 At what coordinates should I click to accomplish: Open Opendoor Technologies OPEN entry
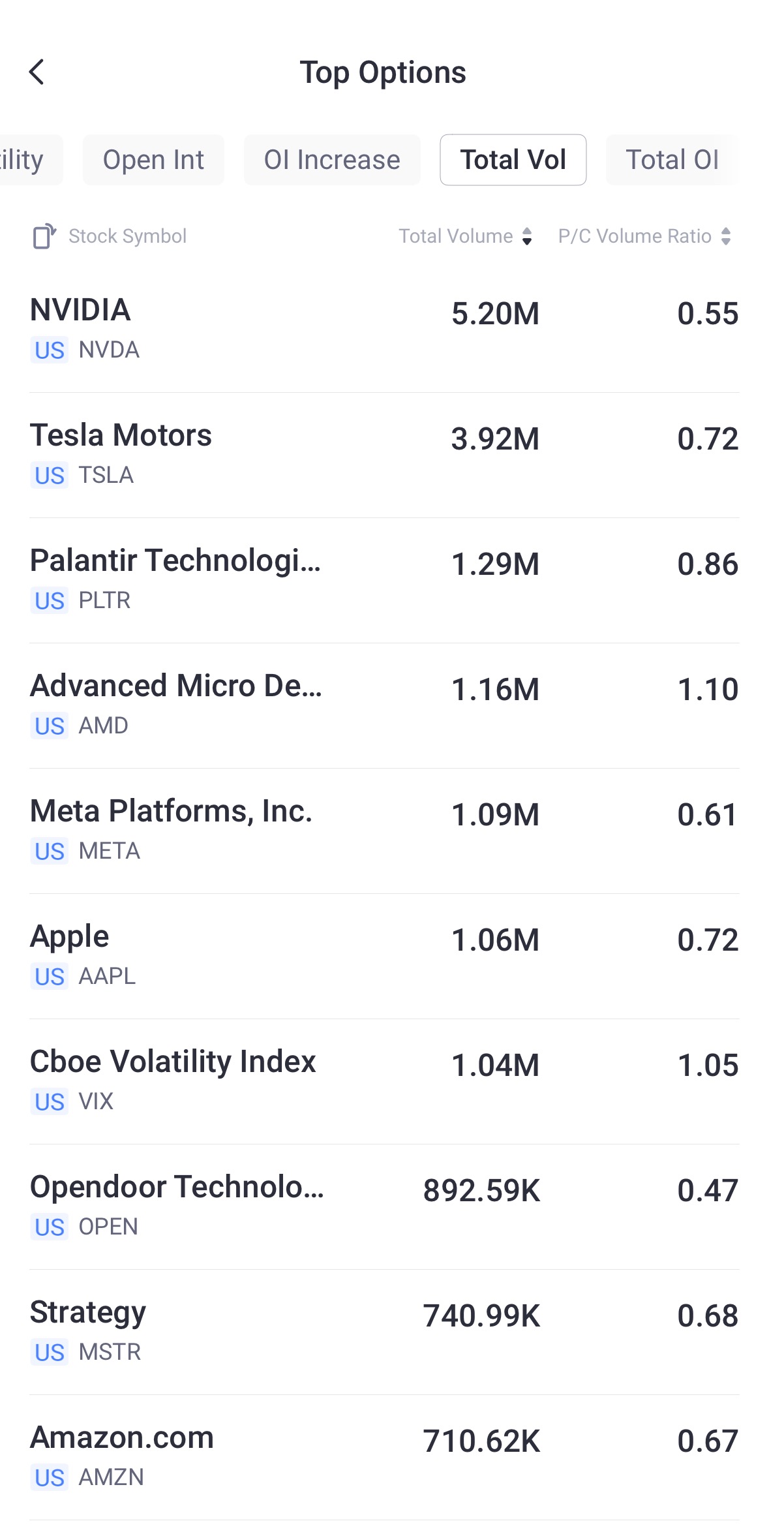coord(384,1206)
